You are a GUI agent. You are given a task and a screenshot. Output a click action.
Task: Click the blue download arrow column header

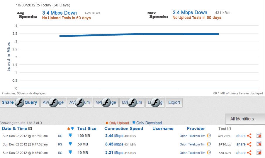click(72, 129)
